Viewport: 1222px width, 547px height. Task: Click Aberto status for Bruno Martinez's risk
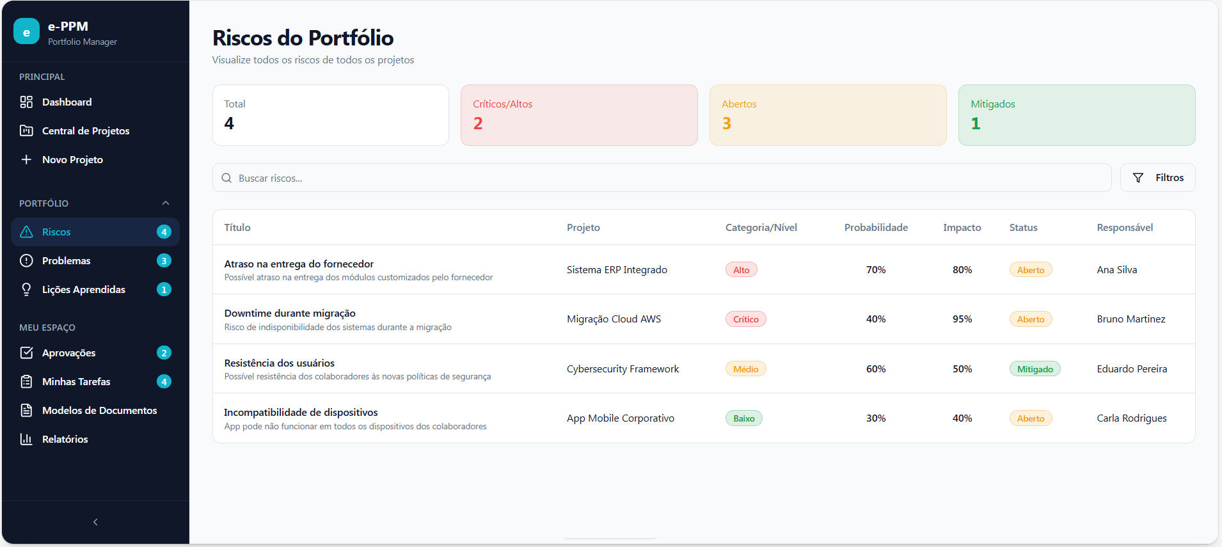(1031, 319)
